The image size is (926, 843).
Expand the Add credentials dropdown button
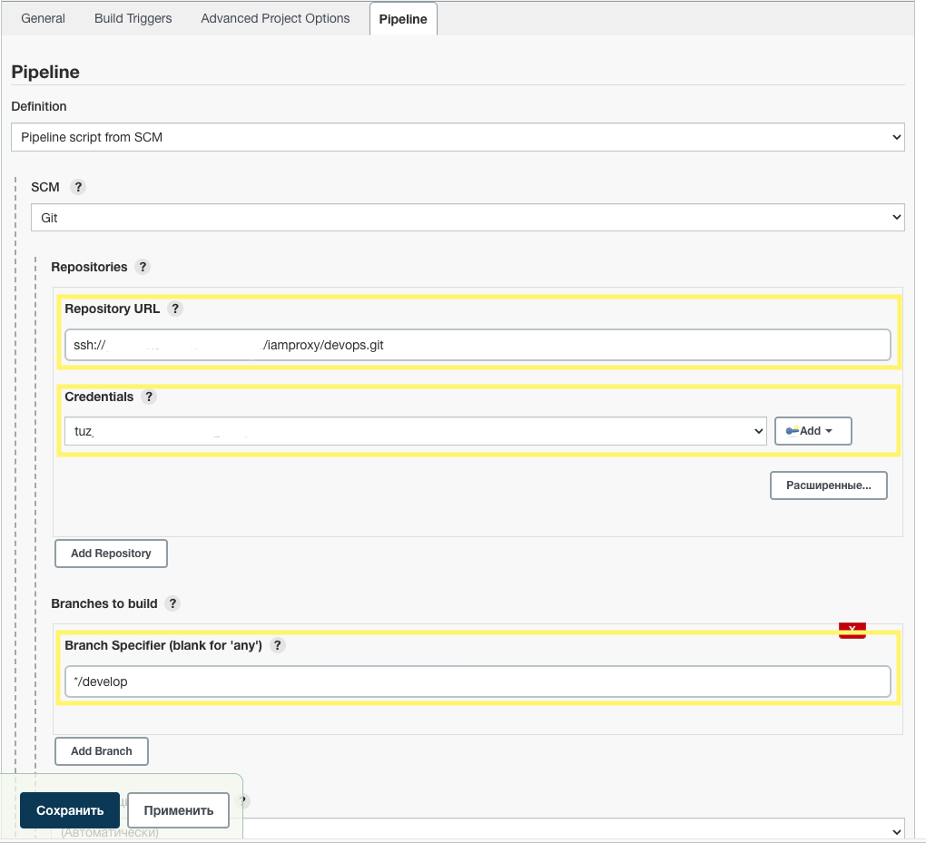point(813,431)
